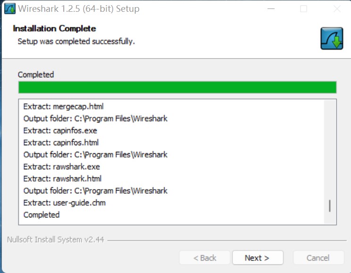Viewport: 351px width, 273px height.
Task: Select log line Extract: user-guide.chm
Action: [x=65, y=203]
